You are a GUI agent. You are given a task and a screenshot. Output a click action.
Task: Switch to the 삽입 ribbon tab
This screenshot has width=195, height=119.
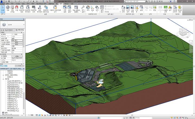22,4
